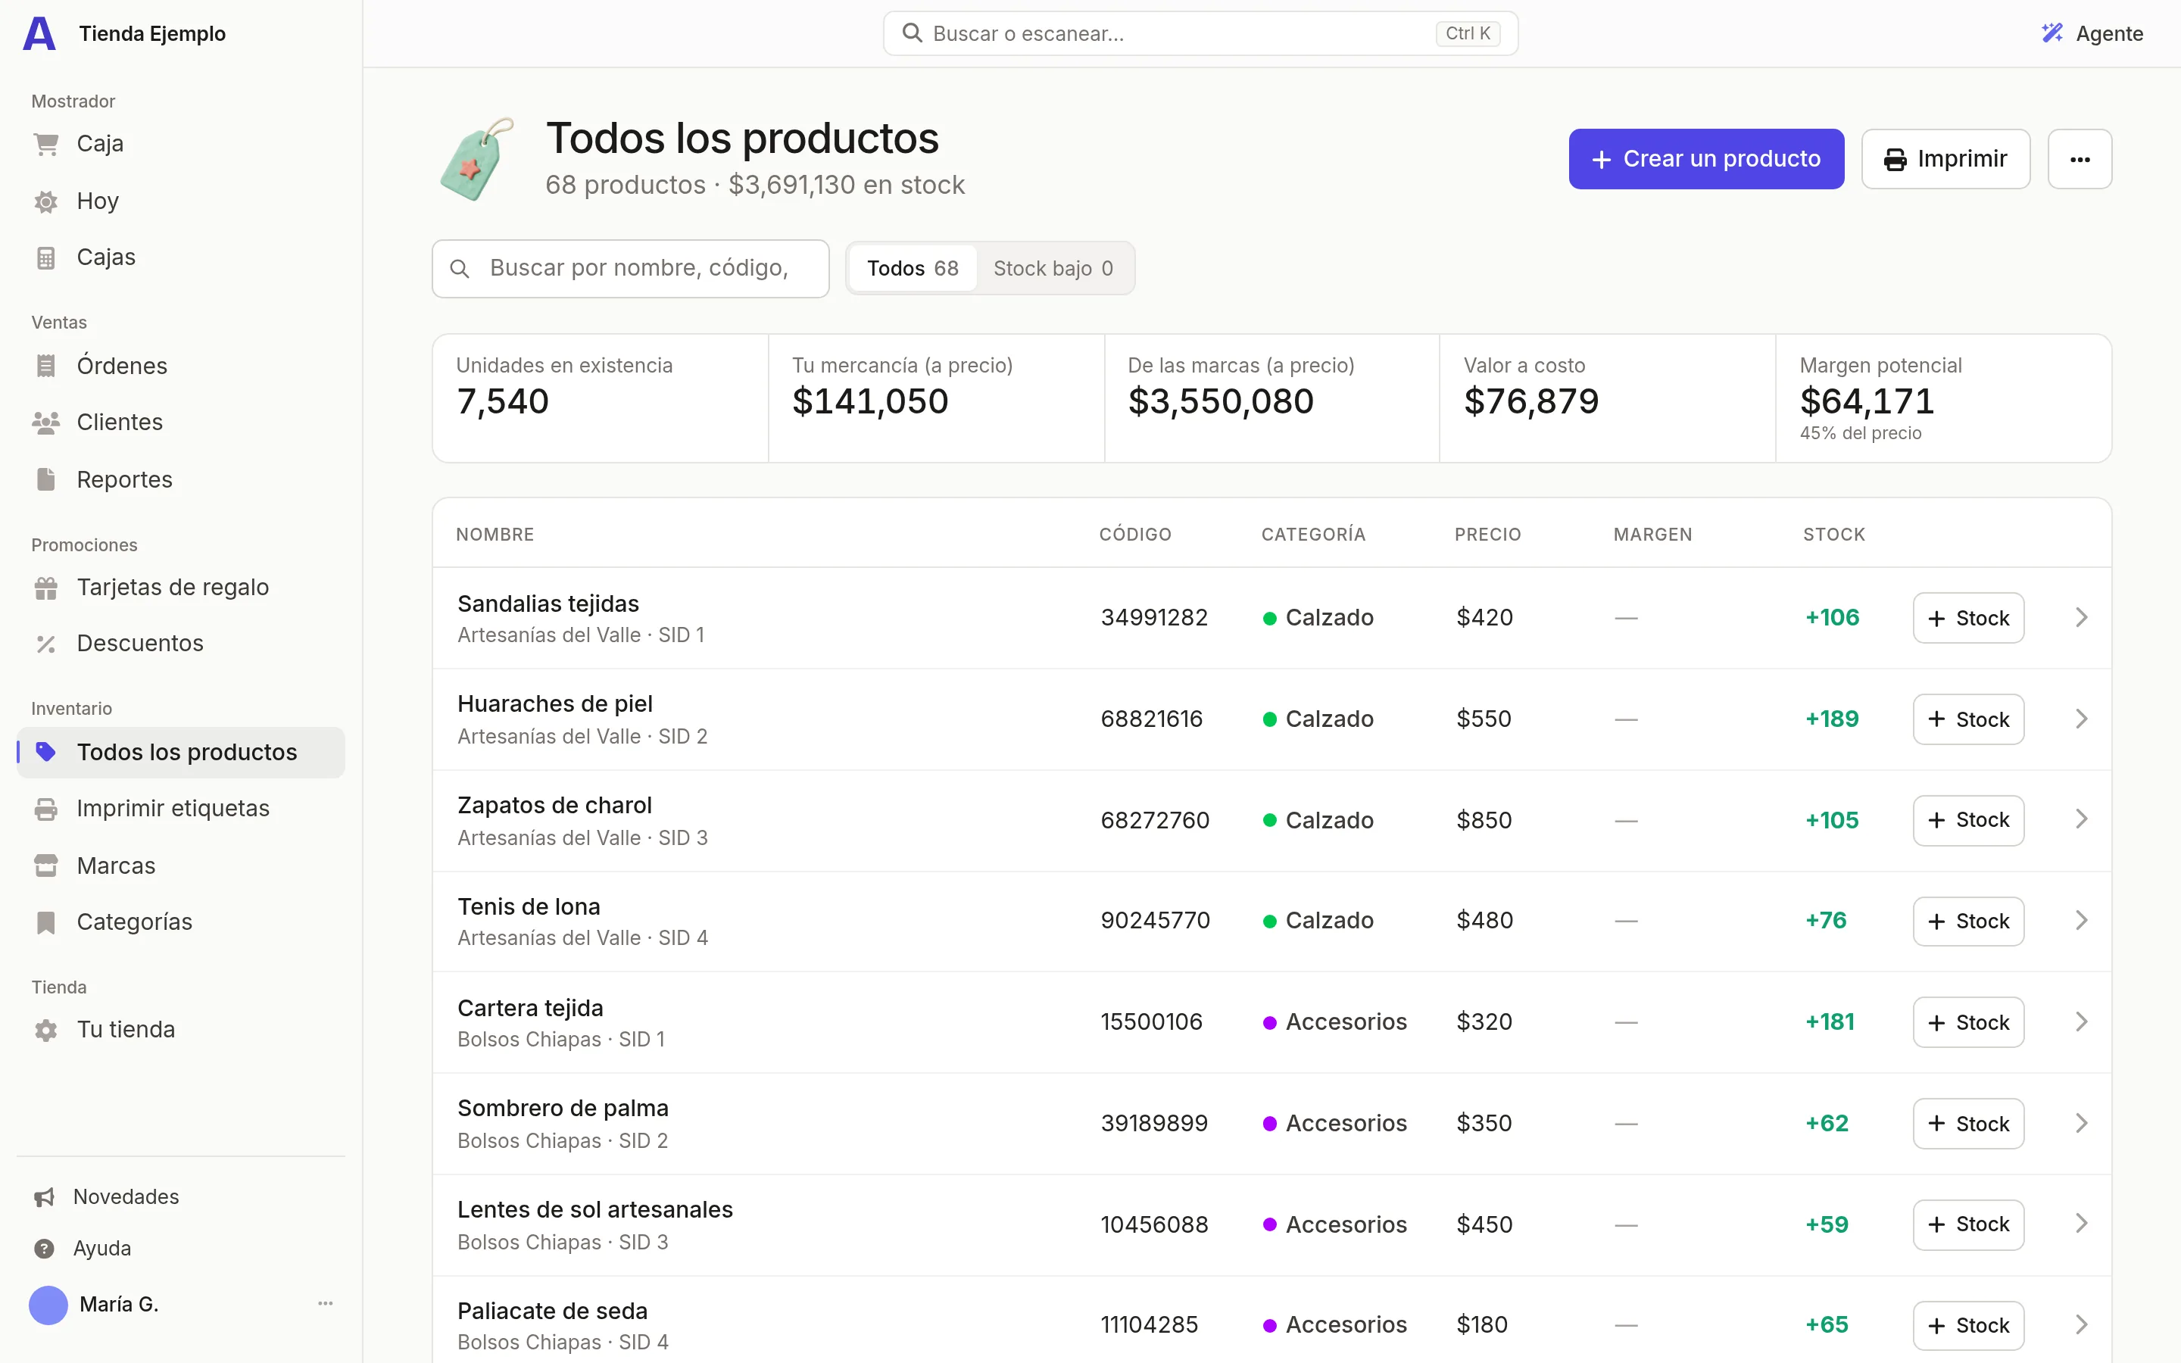The height and width of the screenshot is (1363, 2181).
Task: Click the Imprimir button
Action: pyautogui.click(x=1945, y=160)
